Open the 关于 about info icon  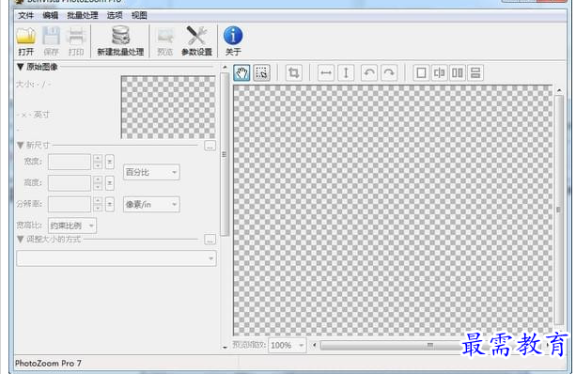coord(233,41)
